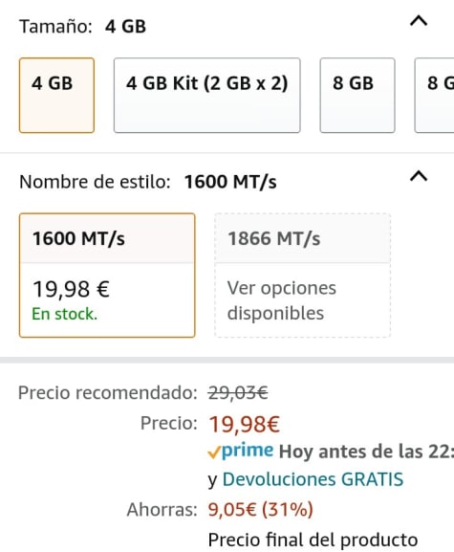Image resolution: width=454 pixels, height=552 pixels.
Task: Select the 4 GB size option
Action: (x=56, y=96)
